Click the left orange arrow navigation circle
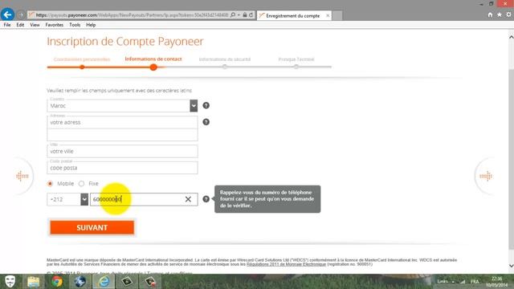The height and width of the screenshot is (289, 514). tap(22, 176)
